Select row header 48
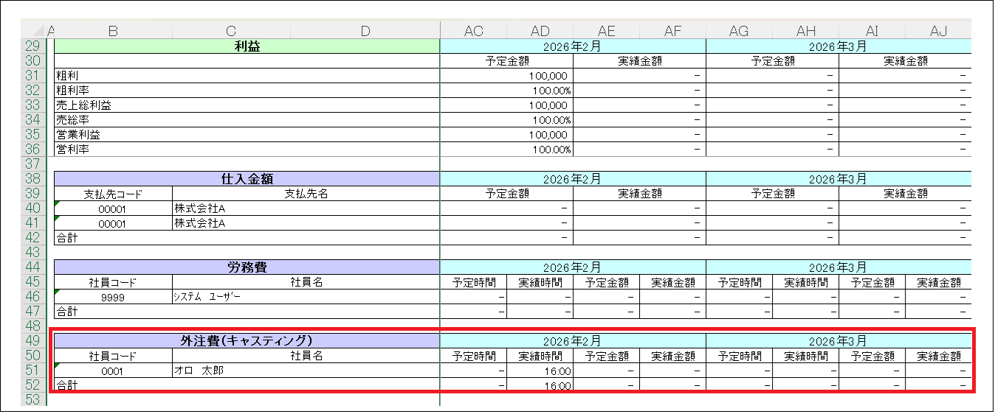Screen dimensions: 995x414 click(x=33, y=326)
